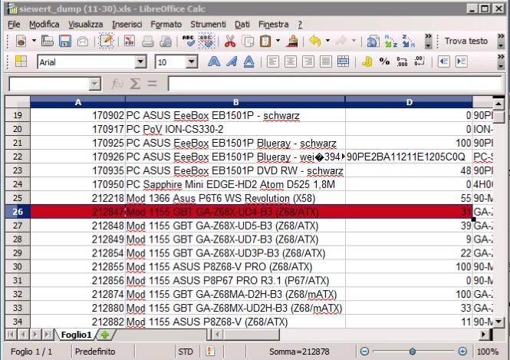The width and height of the screenshot is (510, 360).
Task: Toggle Italic formatting
Action: click(x=232, y=61)
